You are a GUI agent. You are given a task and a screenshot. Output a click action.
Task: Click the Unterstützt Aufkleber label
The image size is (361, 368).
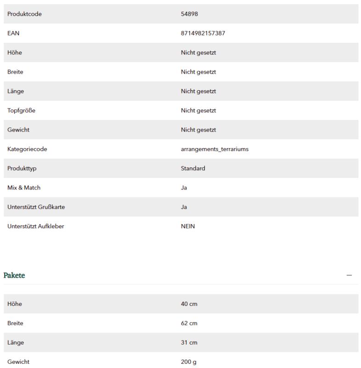pos(36,226)
